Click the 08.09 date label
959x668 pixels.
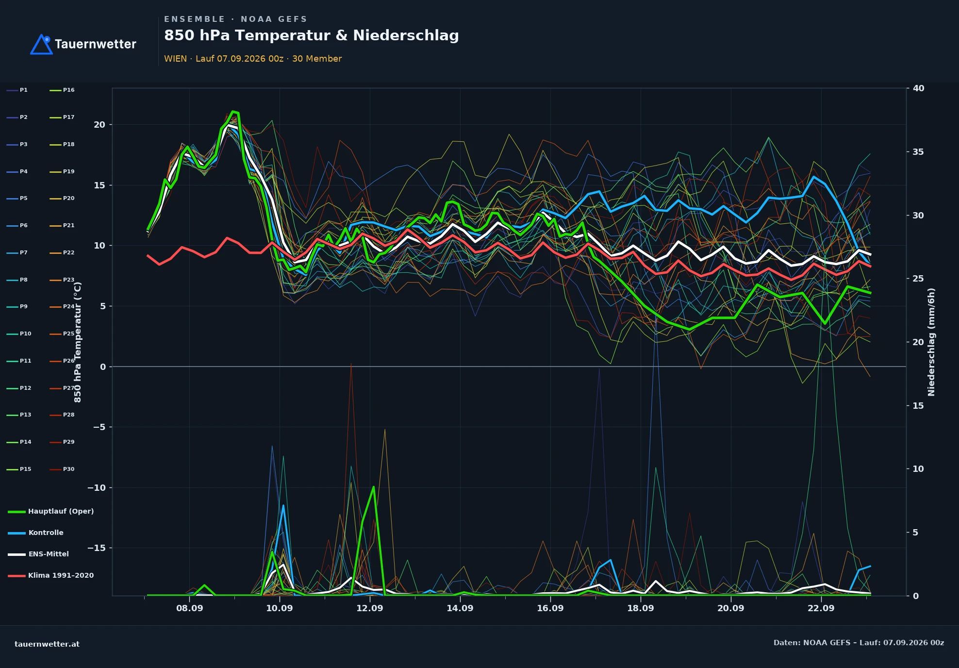point(189,609)
